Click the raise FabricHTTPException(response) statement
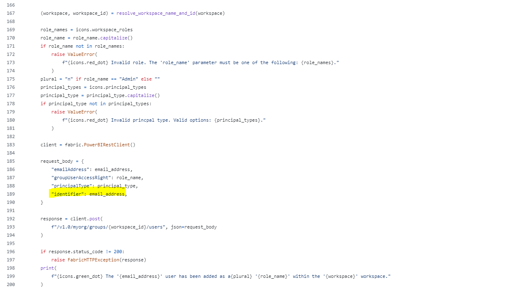This screenshot has height=291, width=508. (99, 260)
